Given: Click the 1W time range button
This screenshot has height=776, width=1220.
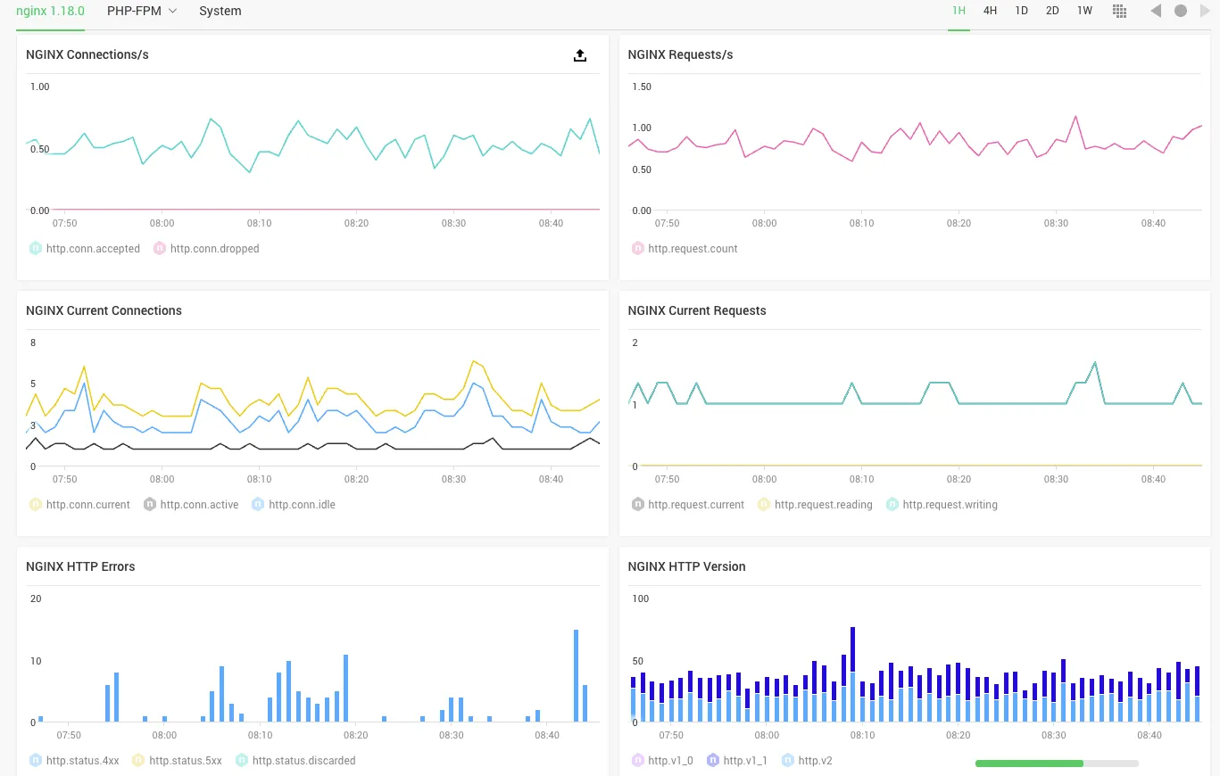Looking at the screenshot, I should click(x=1084, y=11).
